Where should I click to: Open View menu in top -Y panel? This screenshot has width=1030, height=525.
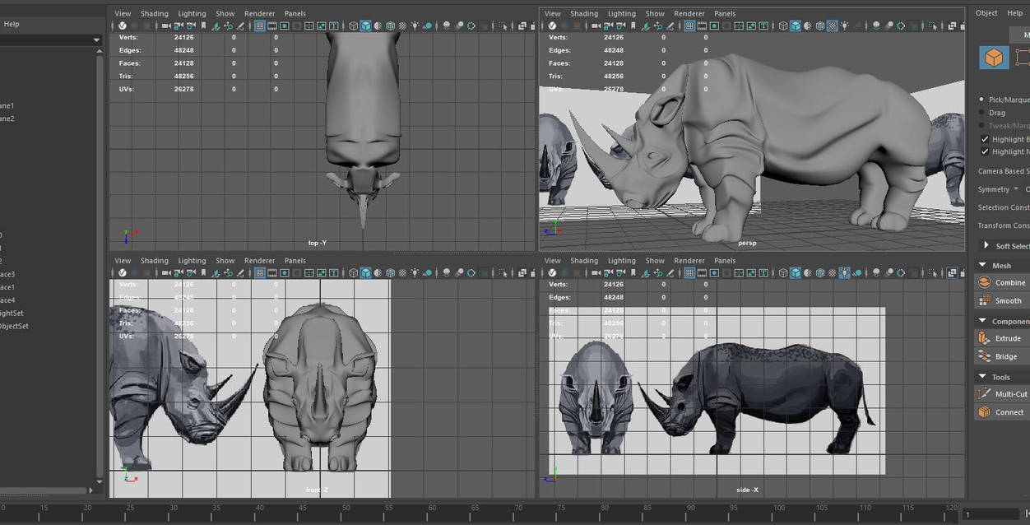pyautogui.click(x=123, y=13)
